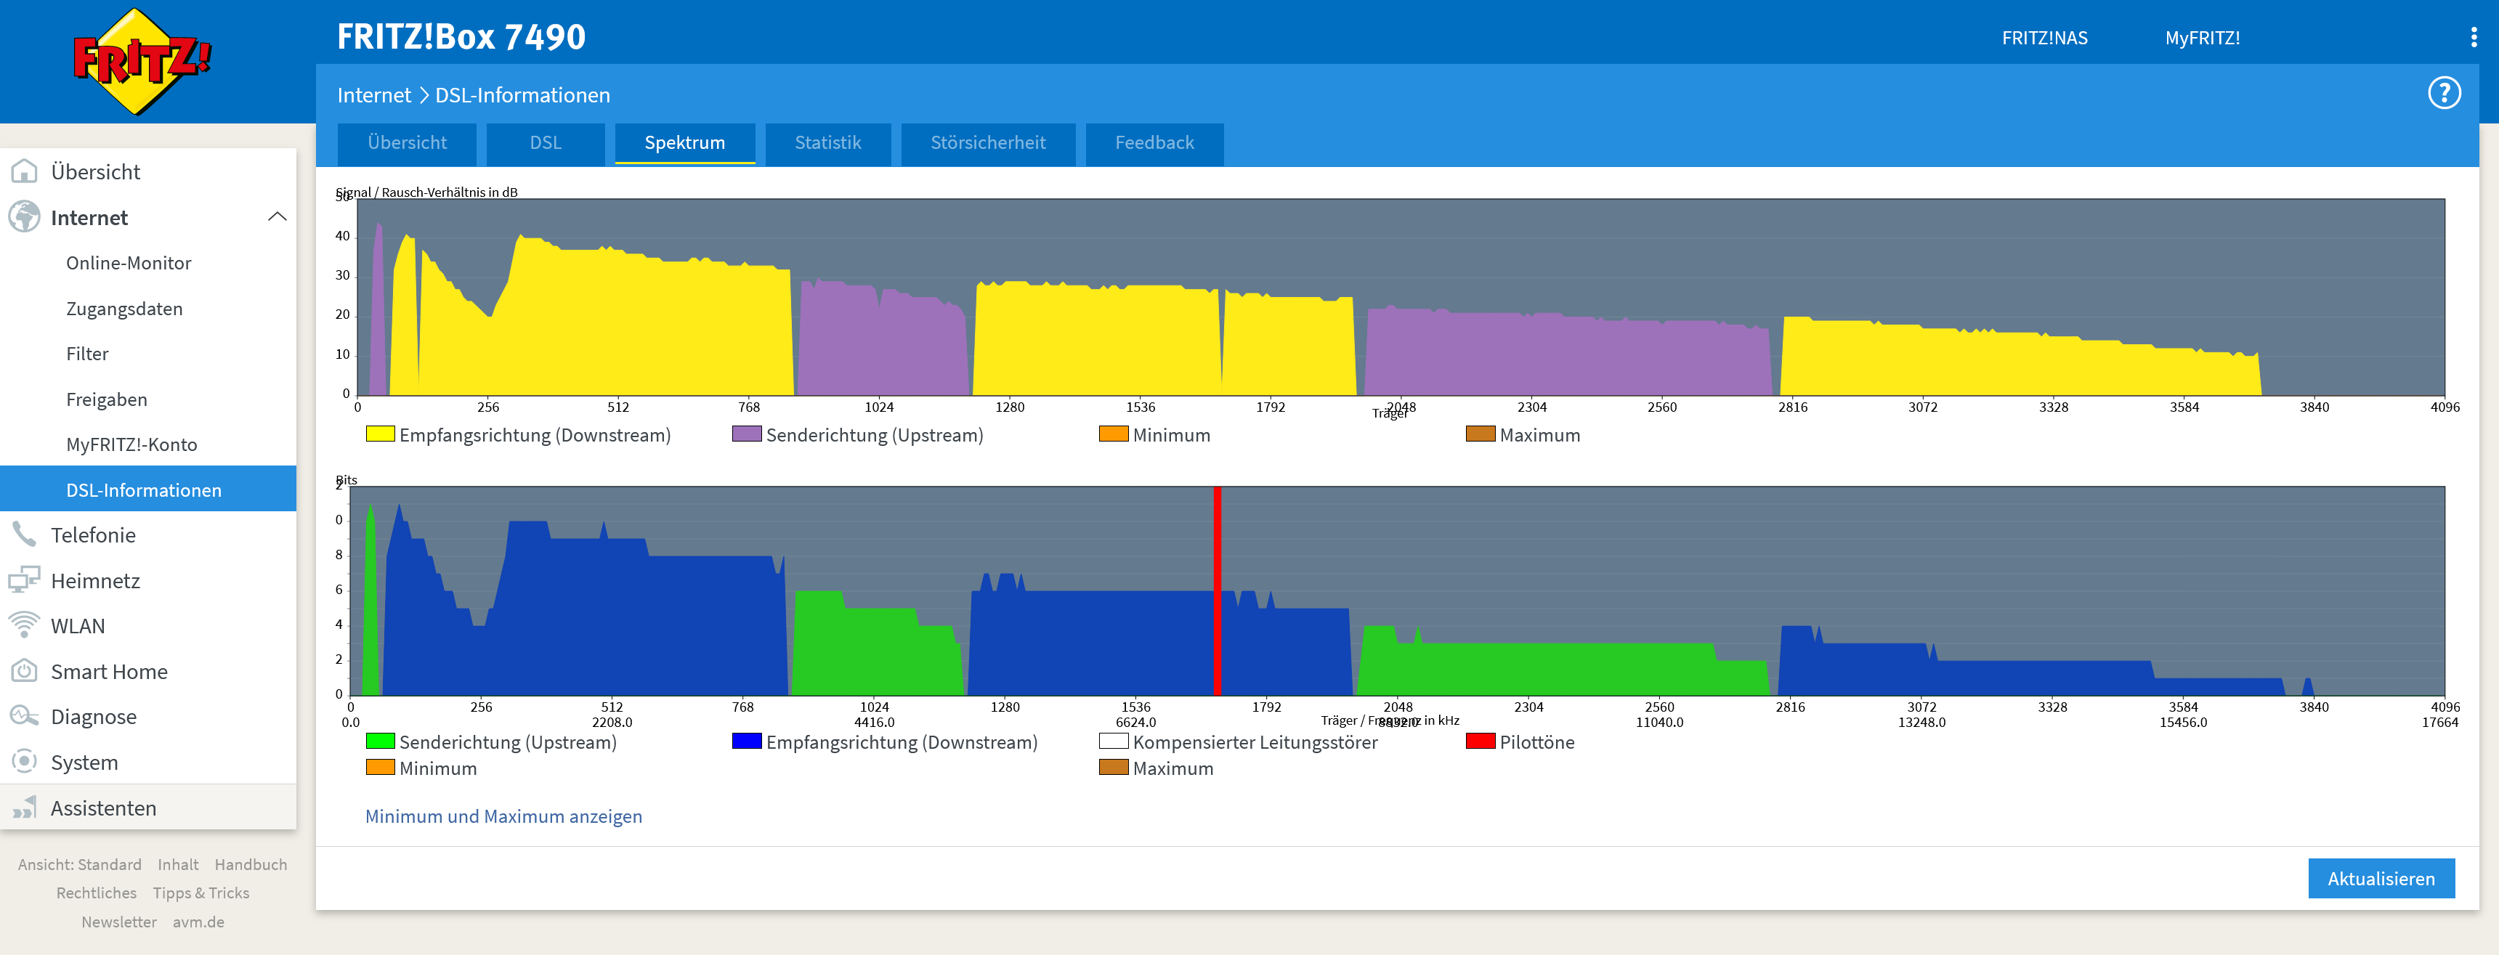Open Filter menu entry
Viewport: 2499px width, 955px height.
148,354
